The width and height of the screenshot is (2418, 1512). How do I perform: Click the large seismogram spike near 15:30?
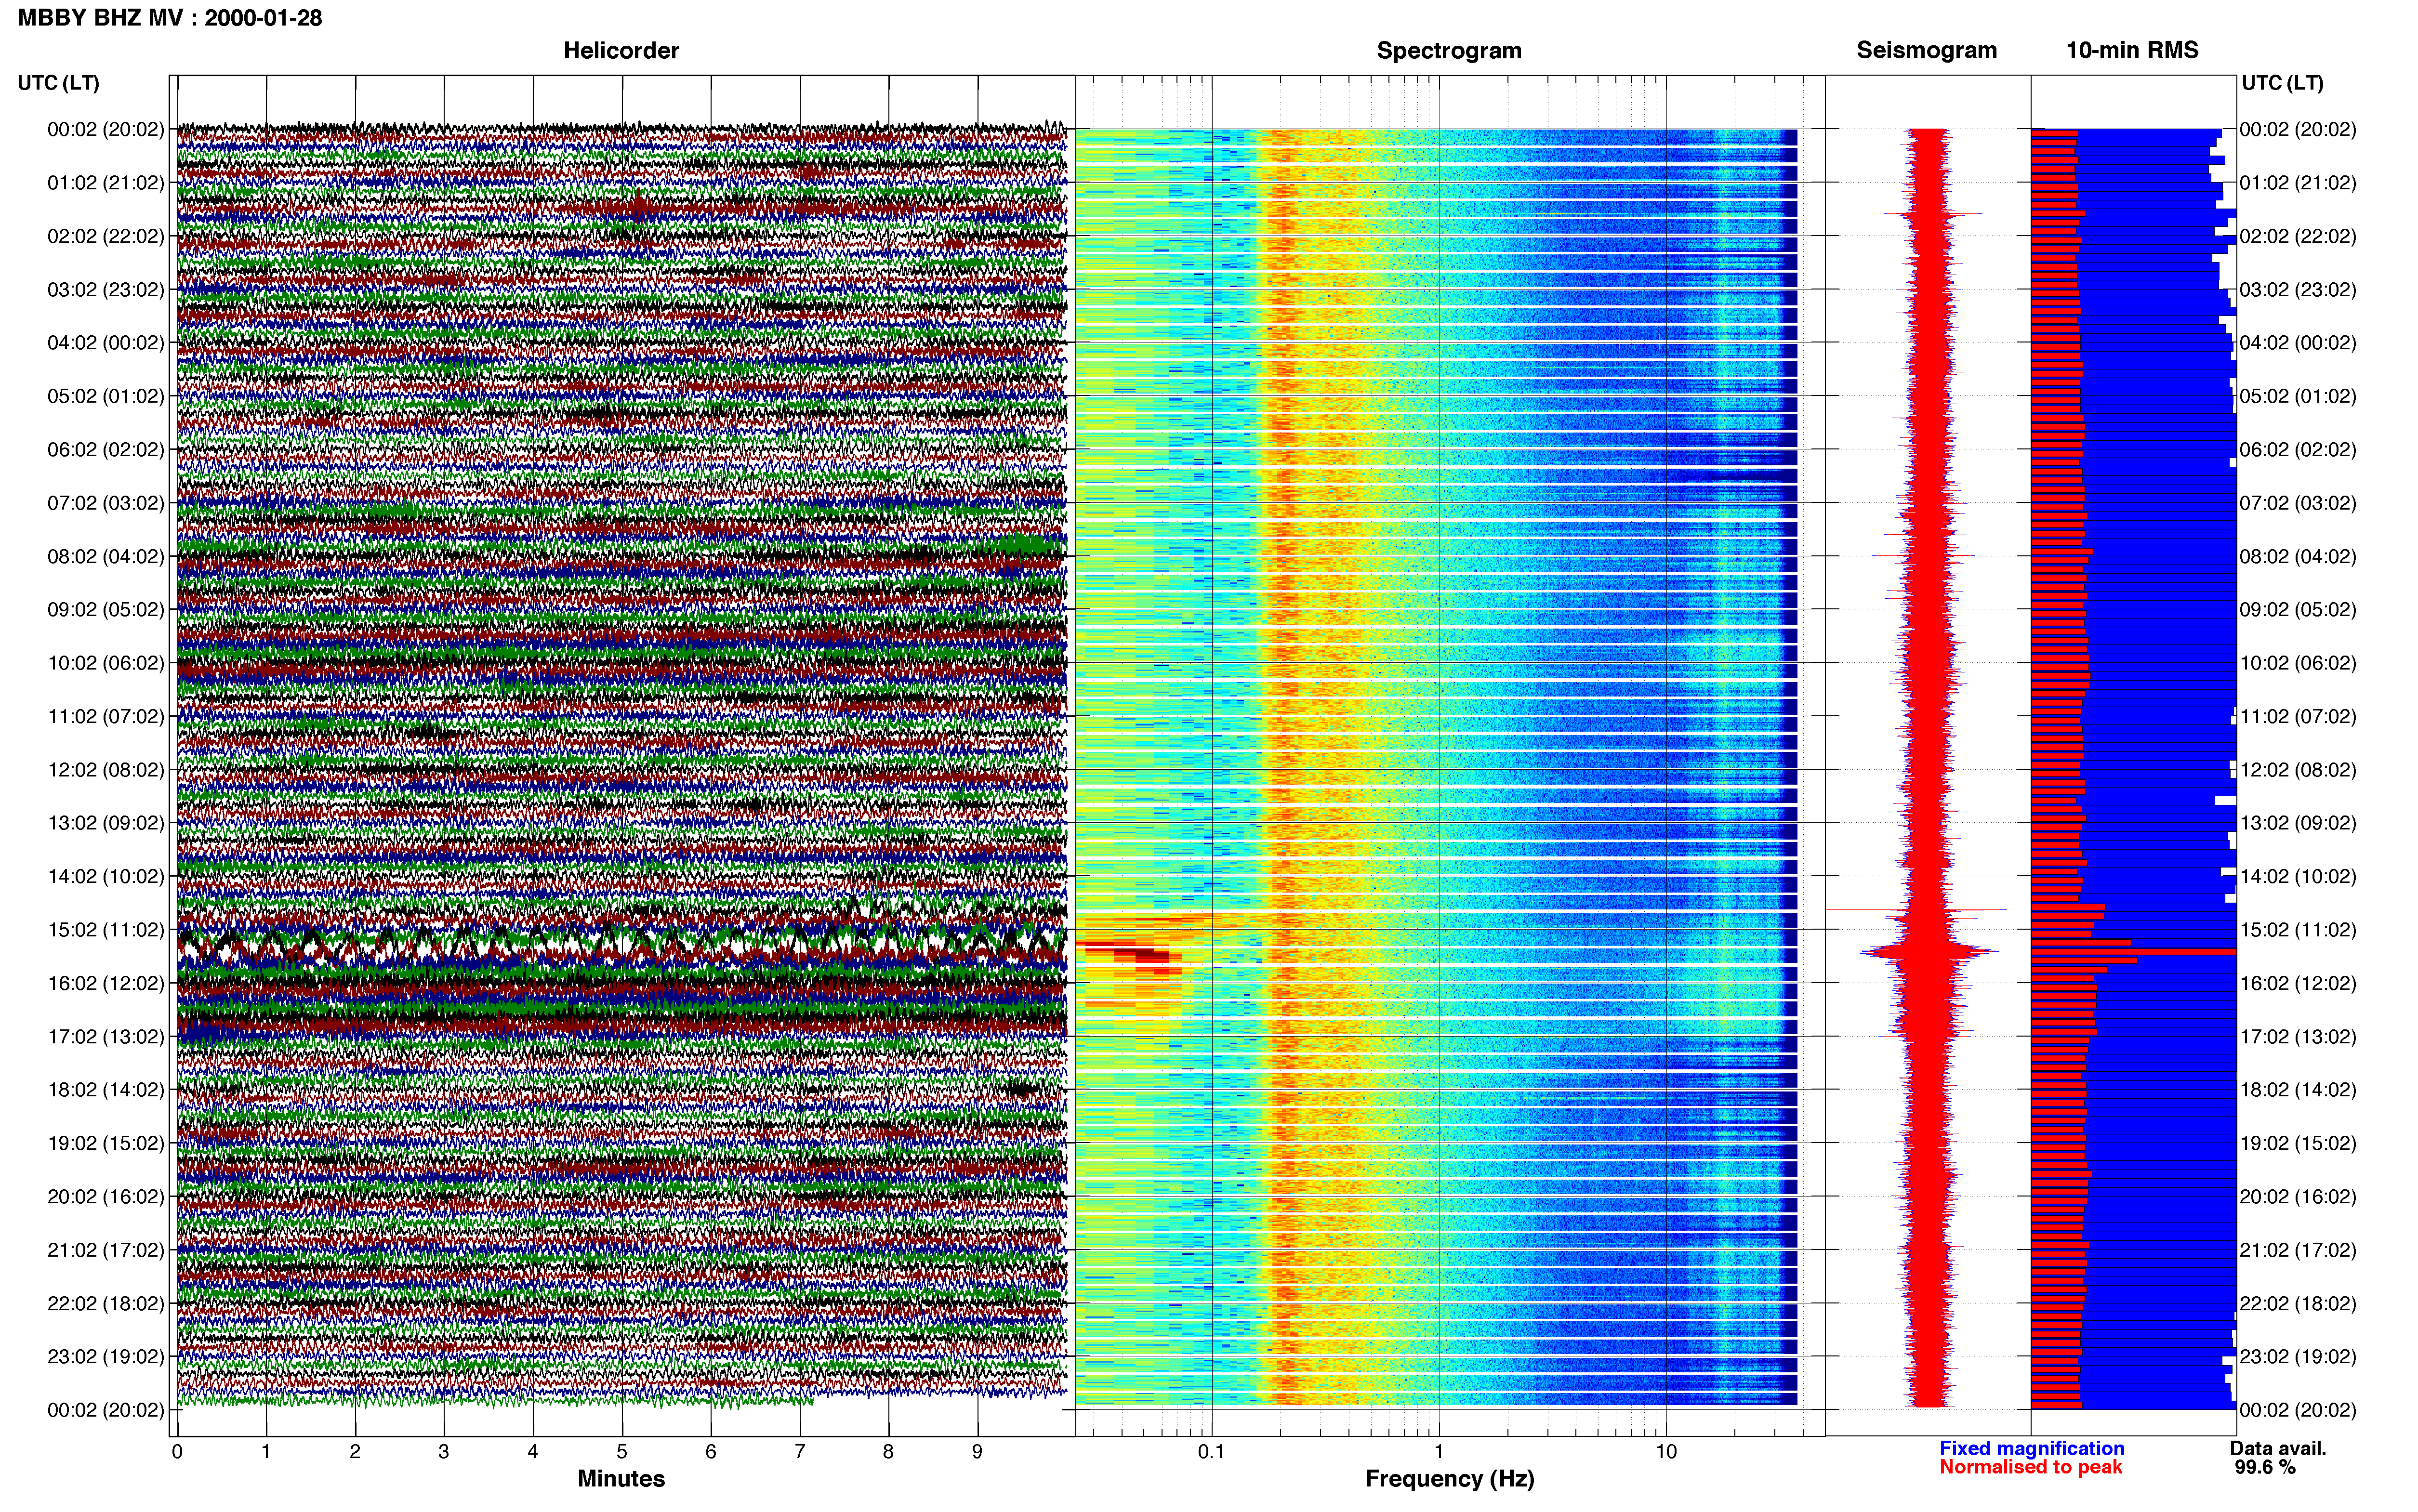[x=1929, y=952]
